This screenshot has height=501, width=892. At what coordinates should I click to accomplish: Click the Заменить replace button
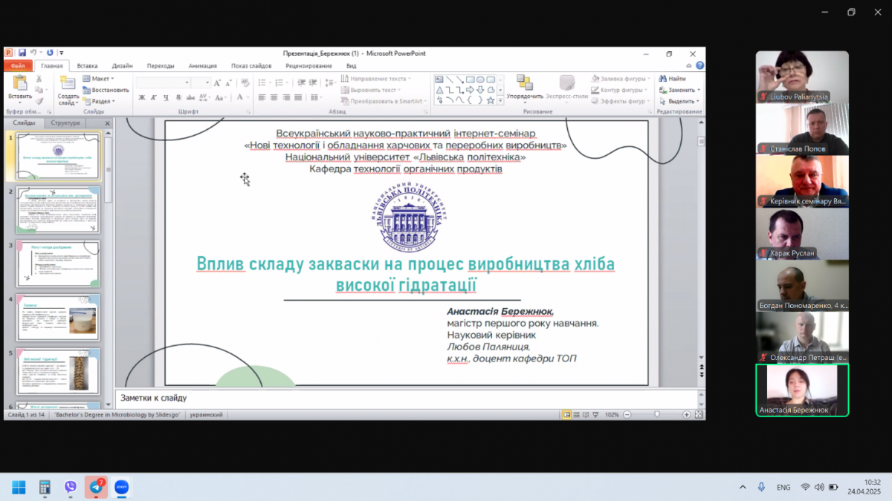tap(681, 90)
